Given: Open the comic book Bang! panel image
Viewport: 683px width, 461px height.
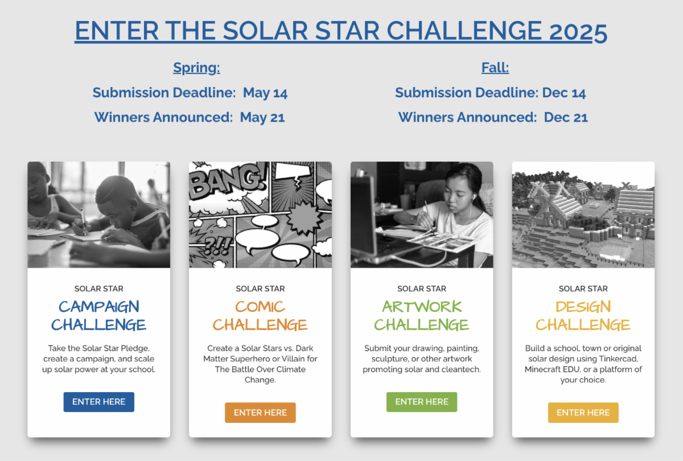Looking at the screenshot, I should coord(260,215).
